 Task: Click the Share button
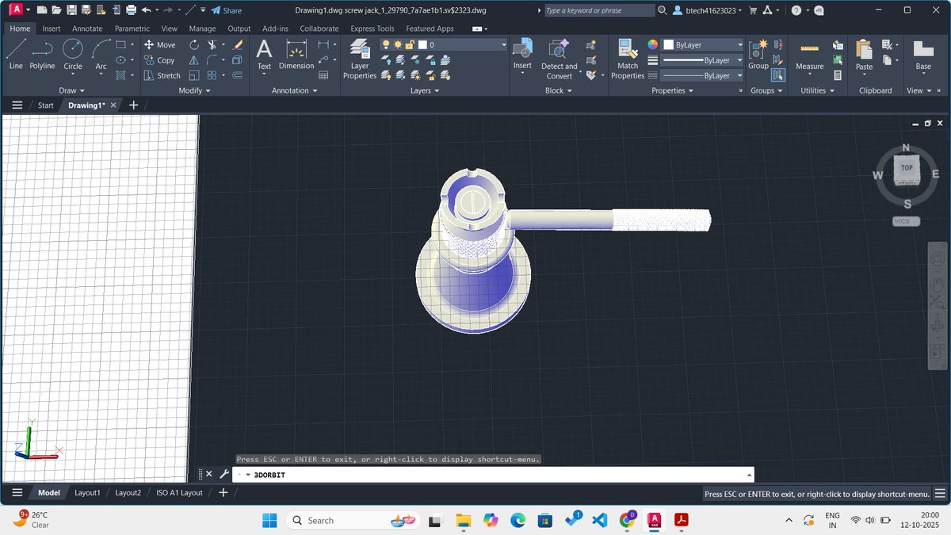point(226,10)
